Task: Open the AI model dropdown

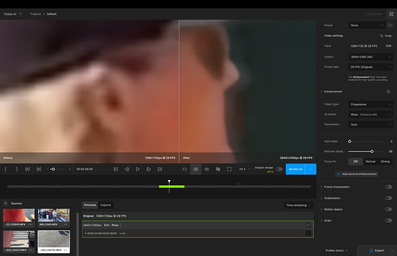Action: pyautogui.click(x=370, y=114)
